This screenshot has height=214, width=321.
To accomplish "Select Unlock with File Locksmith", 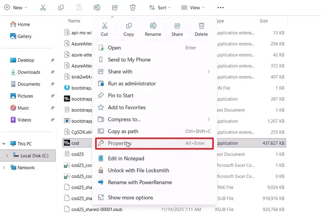I will [x=154, y=170].
